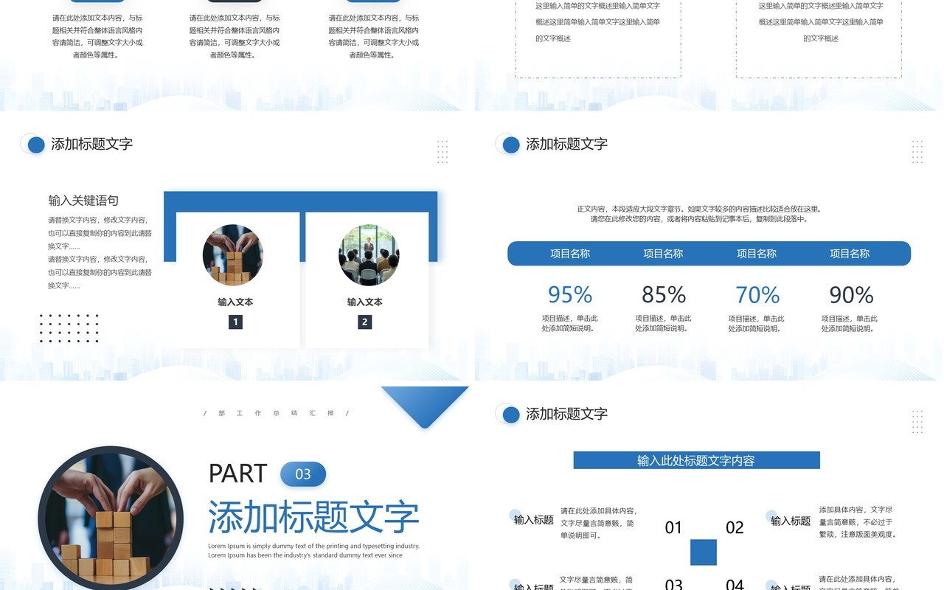Click 添加标题文字 title above the 输入此处标题文字内容 banner

pyautogui.click(x=566, y=414)
